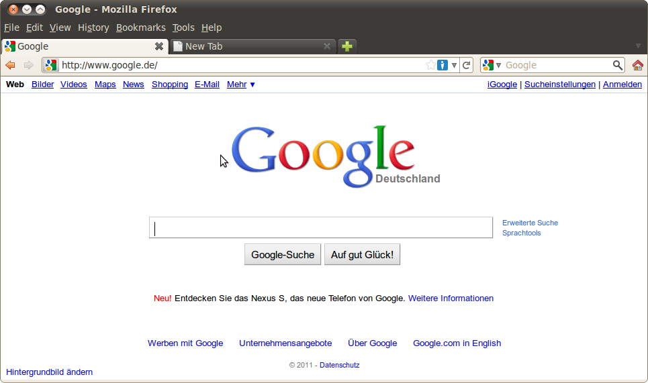Click the Google site favicon in URL bar
The height and width of the screenshot is (383, 648).
point(51,65)
